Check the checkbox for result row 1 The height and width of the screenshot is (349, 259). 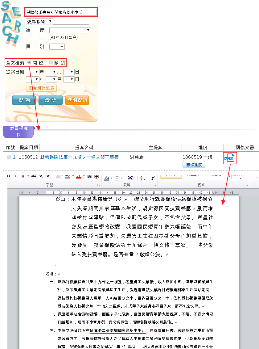[x=9, y=157]
